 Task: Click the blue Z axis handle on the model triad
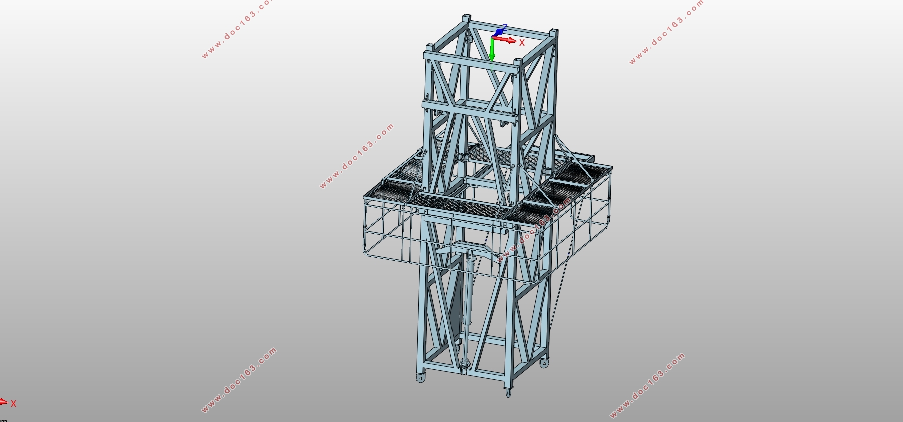(499, 32)
